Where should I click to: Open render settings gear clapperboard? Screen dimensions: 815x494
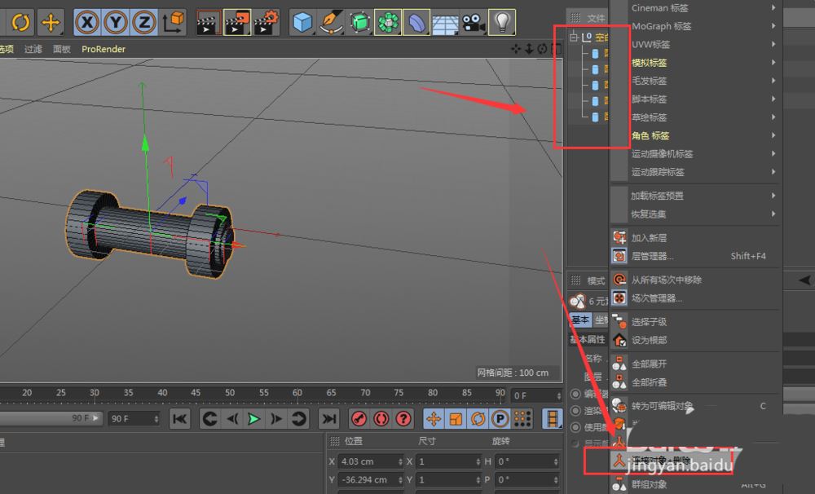click(267, 22)
